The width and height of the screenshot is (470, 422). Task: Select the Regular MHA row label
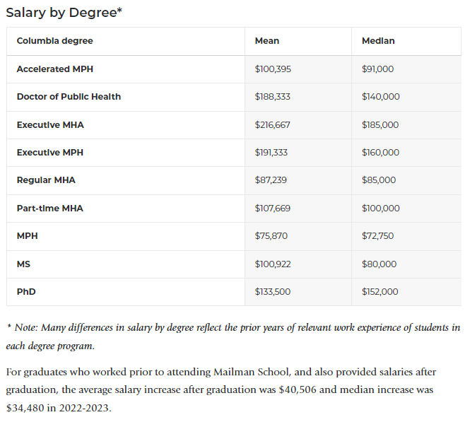tap(46, 180)
